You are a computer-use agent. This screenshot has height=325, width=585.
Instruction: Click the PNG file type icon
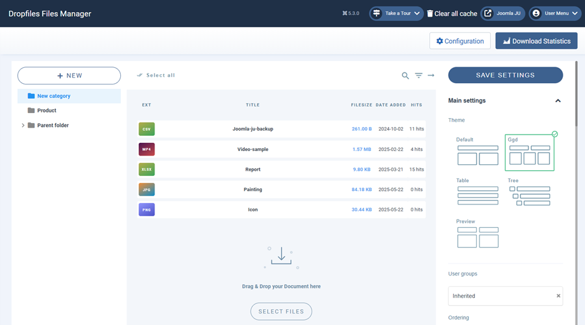146,209
